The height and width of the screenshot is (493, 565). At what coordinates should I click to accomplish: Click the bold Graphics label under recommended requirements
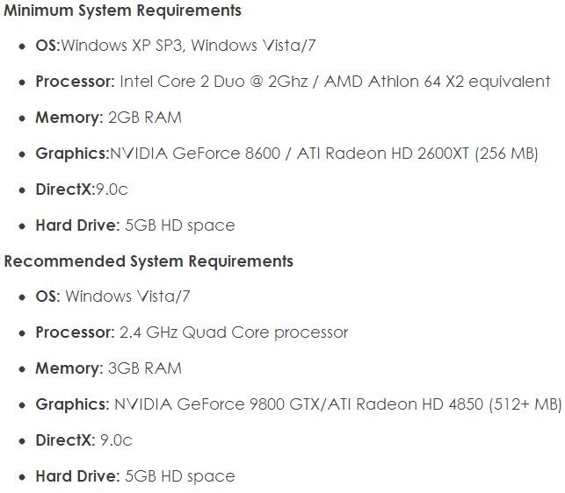[70, 404]
